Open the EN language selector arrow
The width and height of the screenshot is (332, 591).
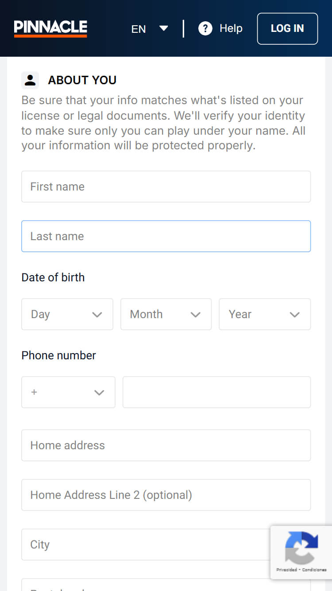point(164,28)
